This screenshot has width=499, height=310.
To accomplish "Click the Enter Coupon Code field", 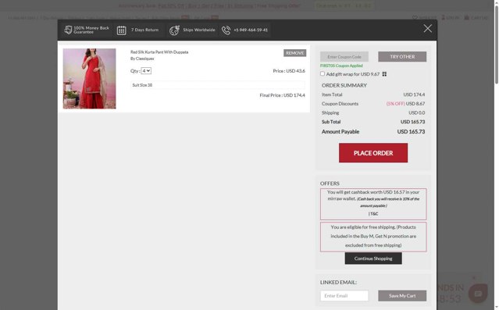I will pyautogui.click(x=344, y=57).
